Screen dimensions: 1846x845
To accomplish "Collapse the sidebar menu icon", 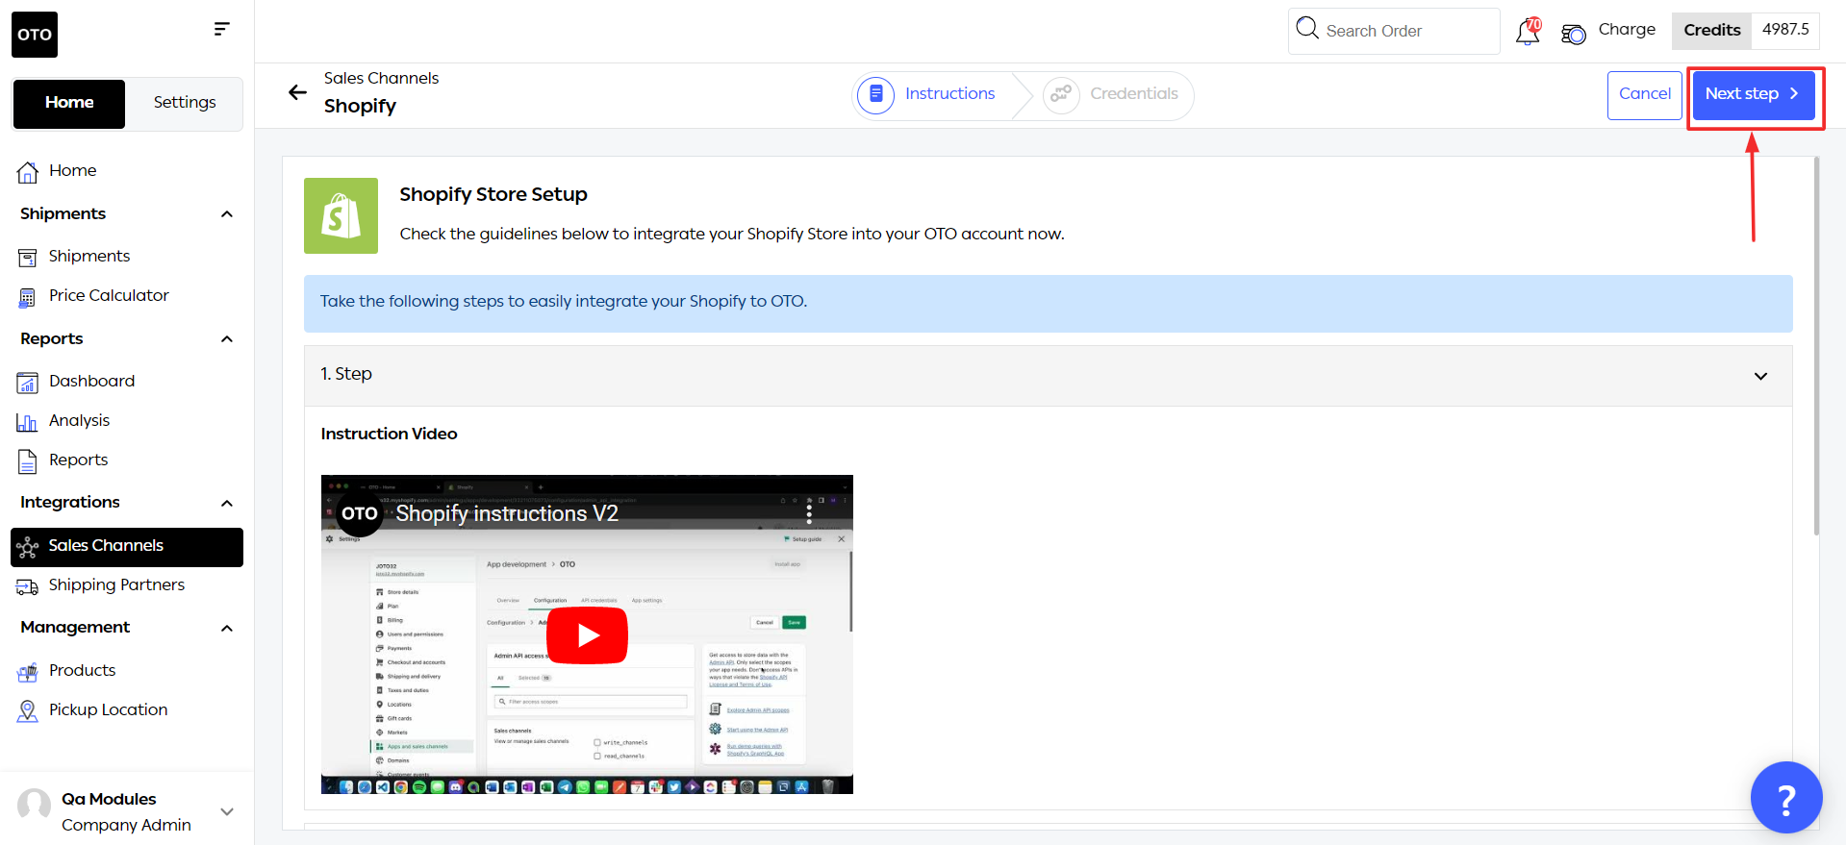I will 221,29.
